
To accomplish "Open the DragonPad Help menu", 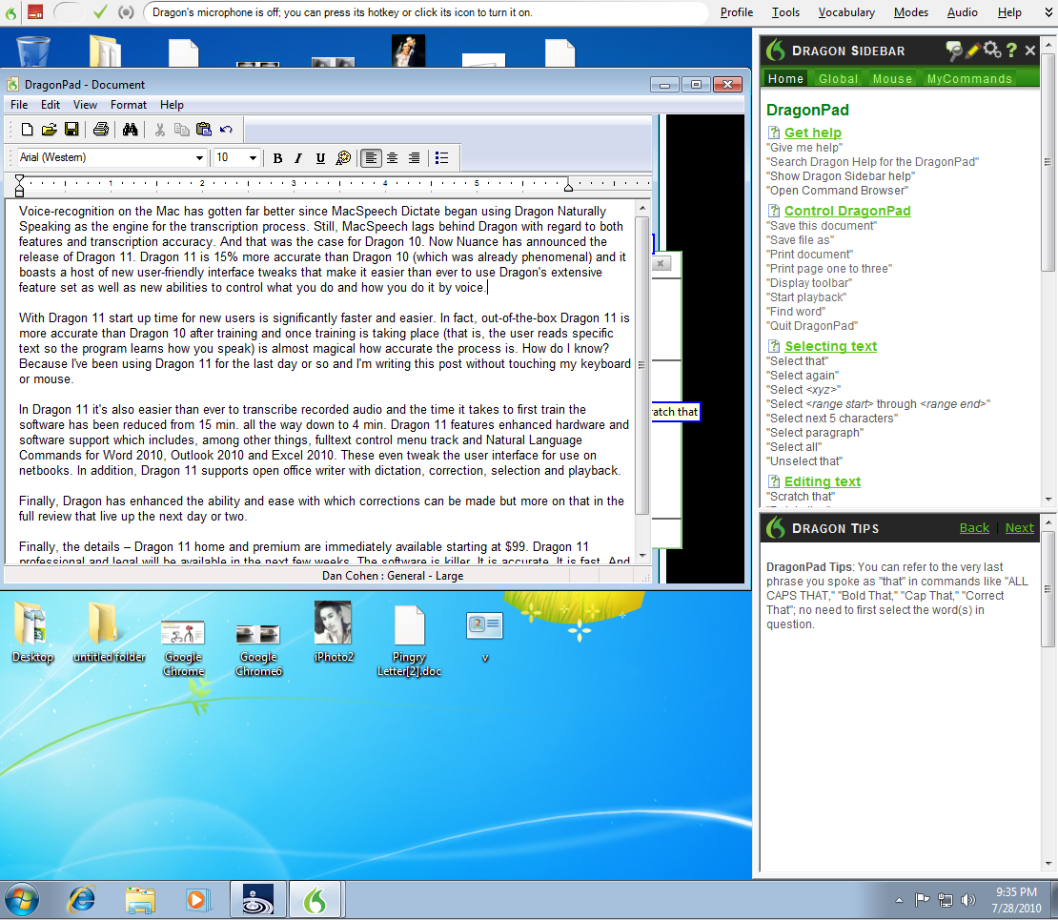I will pyautogui.click(x=172, y=105).
